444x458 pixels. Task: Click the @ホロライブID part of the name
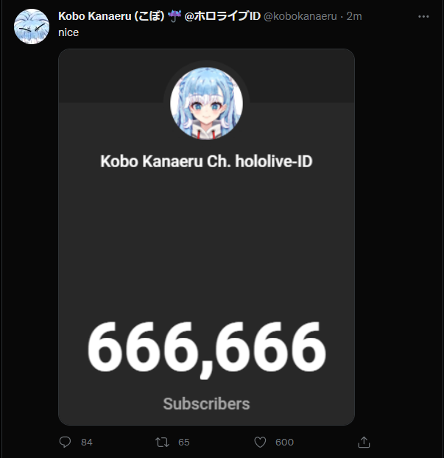pyautogui.click(x=222, y=16)
